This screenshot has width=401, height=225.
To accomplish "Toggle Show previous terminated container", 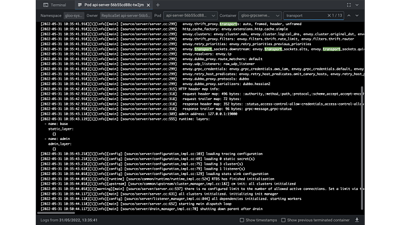I will (283, 220).
